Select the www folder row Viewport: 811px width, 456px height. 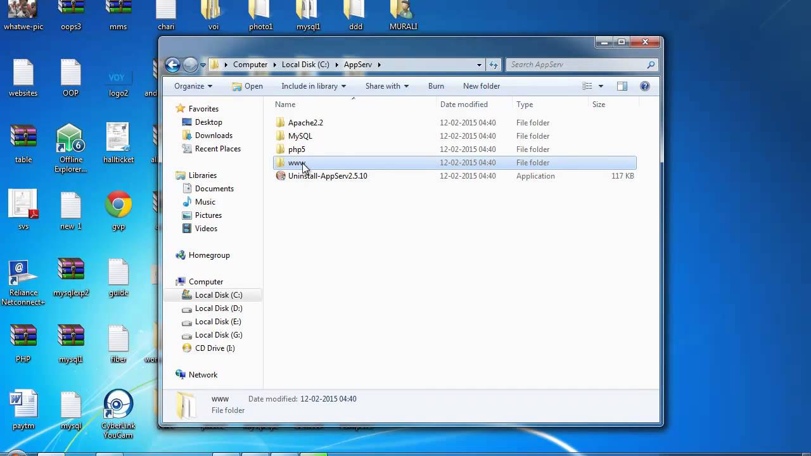(x=454, y=163)
